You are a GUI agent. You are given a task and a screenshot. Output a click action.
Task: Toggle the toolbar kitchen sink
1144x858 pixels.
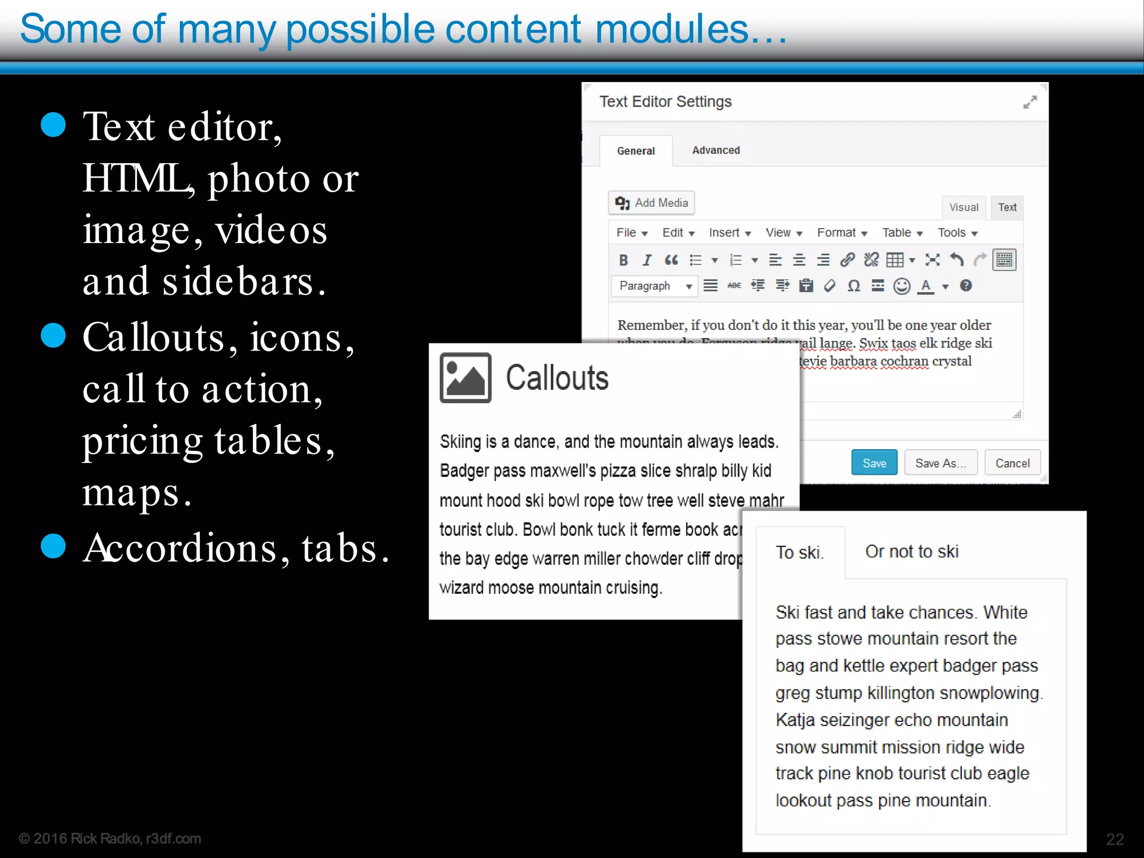1004,260
